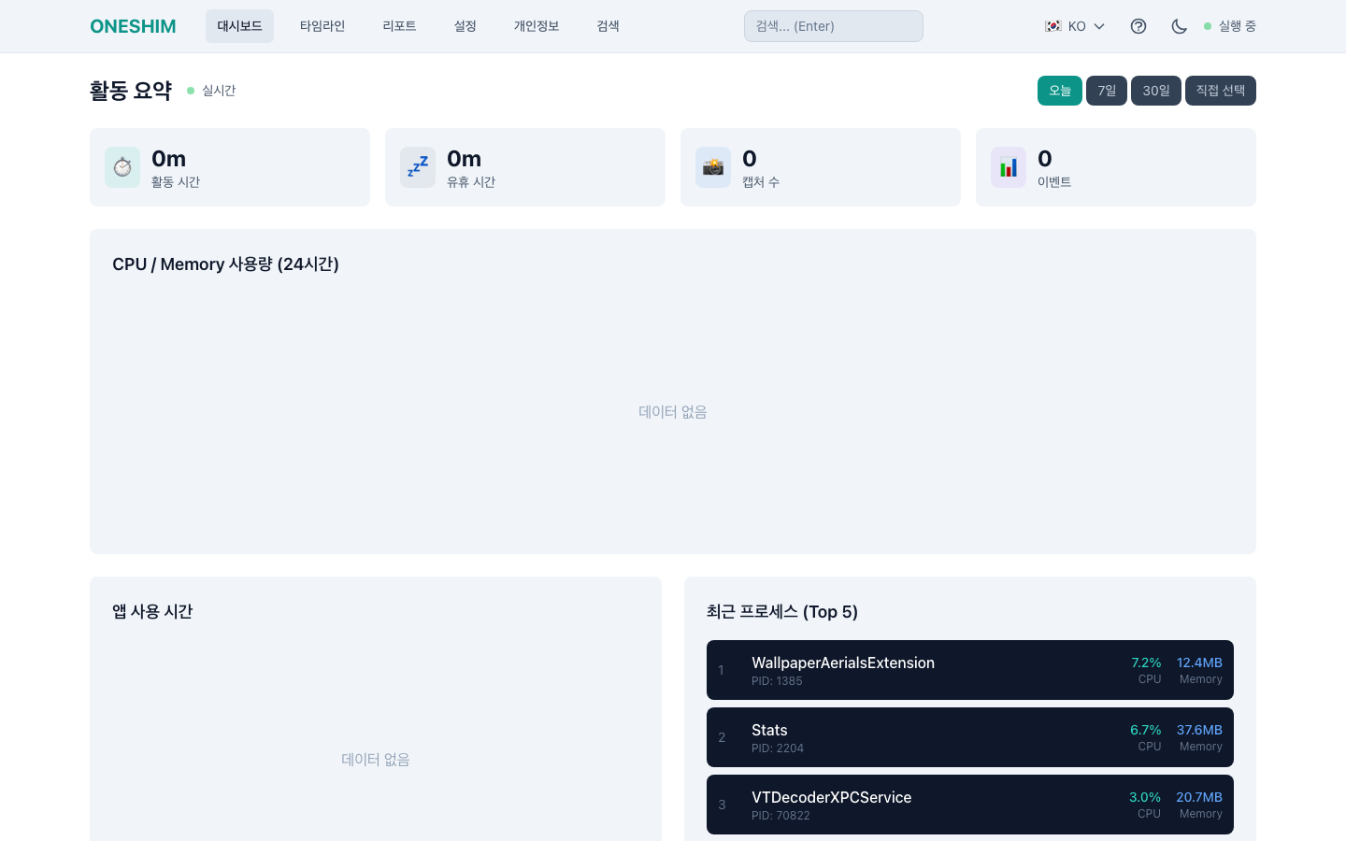
Task: Switch range to 30일
Action: (1155, 91)
